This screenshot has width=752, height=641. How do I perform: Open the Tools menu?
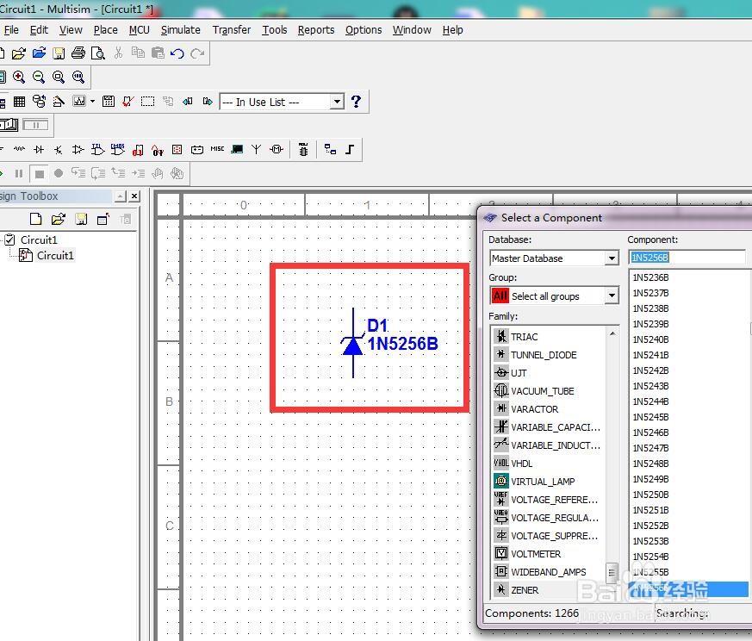(274, 30)
